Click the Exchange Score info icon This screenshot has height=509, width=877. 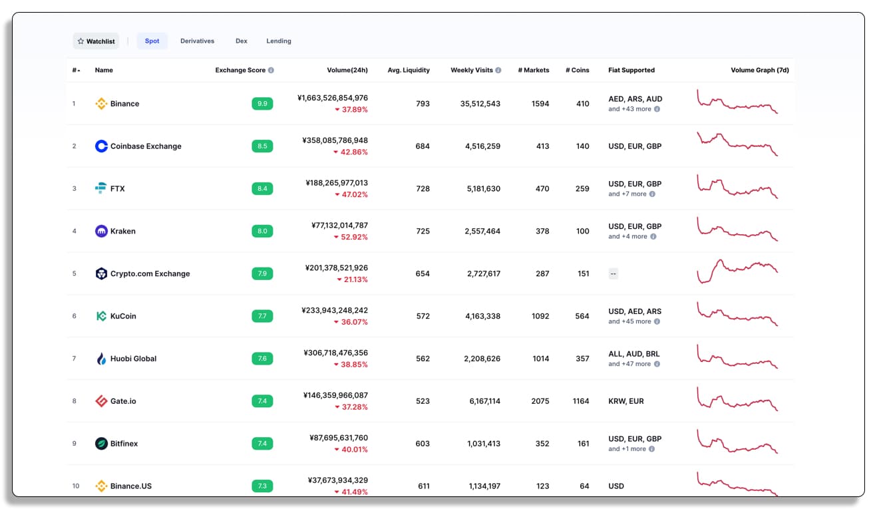click(271, 70)
